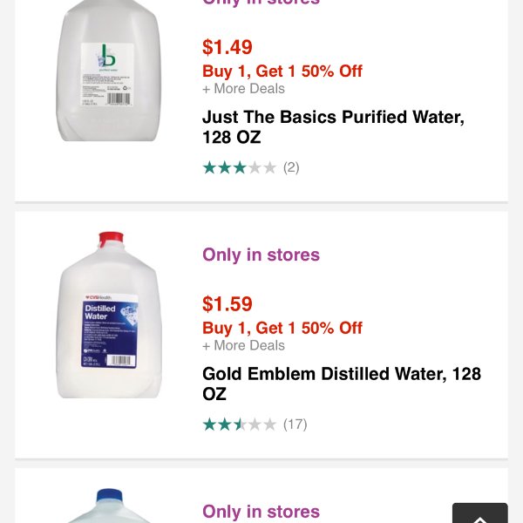Screen dimensions: 523x523
Task: Open Gold Emblem Distilled Water jug image
Action: (x=109, y=315)
